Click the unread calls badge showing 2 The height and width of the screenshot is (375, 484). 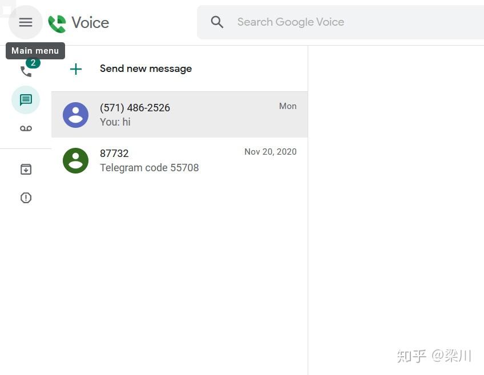click(33, 63)
